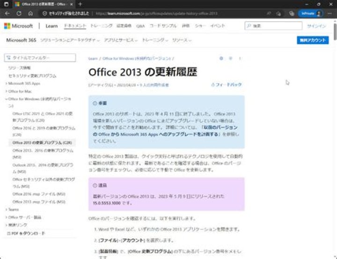Open Office 2016 .msp ファイル (MSI)
Screen dimensions: 337x259
(39, 194)
